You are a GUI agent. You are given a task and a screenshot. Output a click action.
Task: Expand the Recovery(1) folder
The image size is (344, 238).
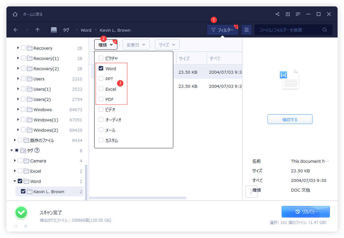tap(18, 58)
